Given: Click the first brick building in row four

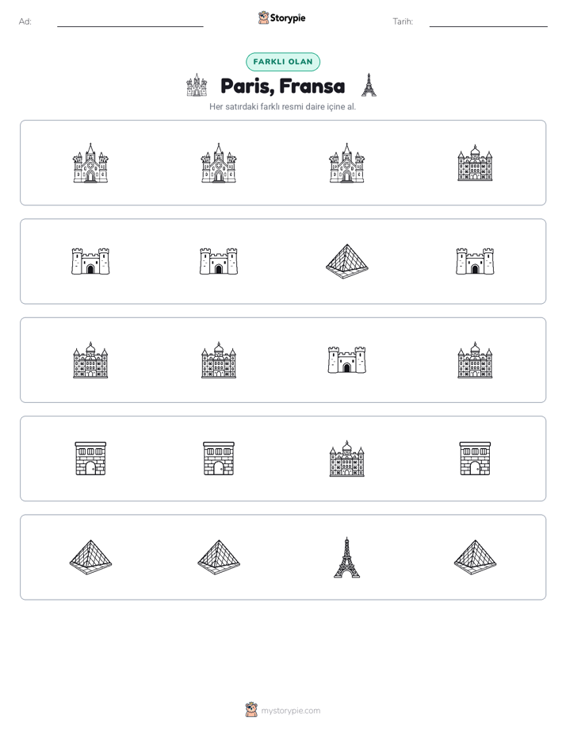Looking at the screenshot, I should pyautogui.click(x=90, y=459).
